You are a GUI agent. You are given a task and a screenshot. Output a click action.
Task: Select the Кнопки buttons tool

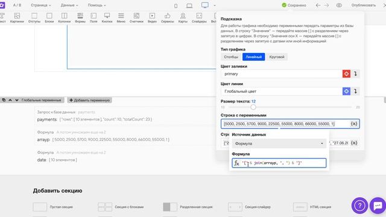click(107, 17)
